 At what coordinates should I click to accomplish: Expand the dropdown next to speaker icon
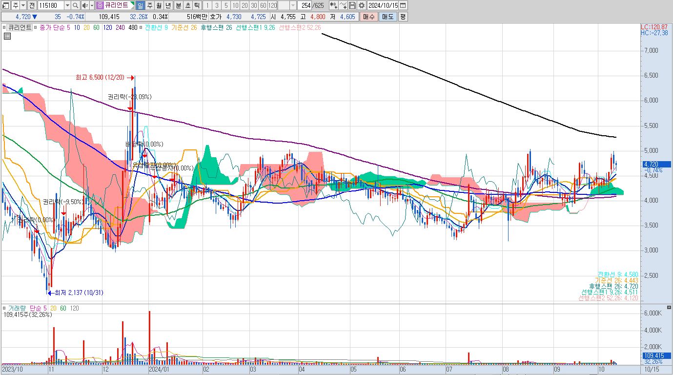coord(91,5)
